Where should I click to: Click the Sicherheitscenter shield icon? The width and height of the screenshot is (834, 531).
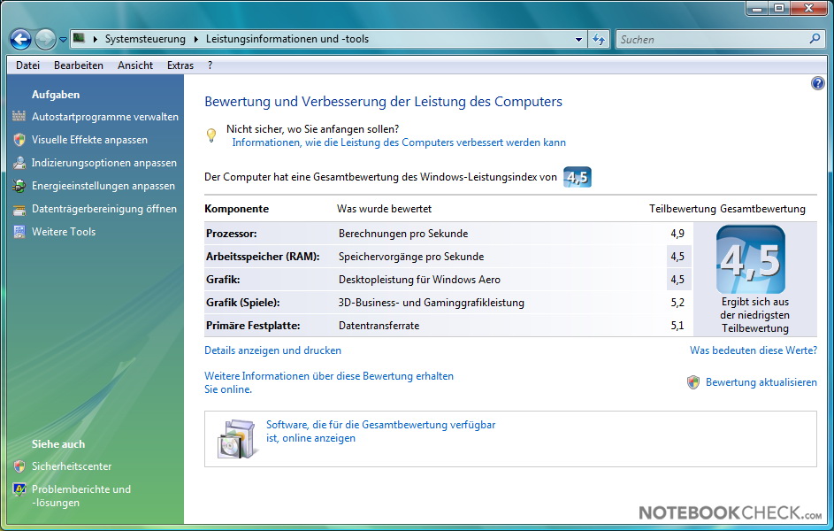(x=19, y=466)
